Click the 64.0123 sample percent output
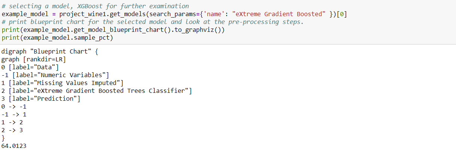 (14, 146)
